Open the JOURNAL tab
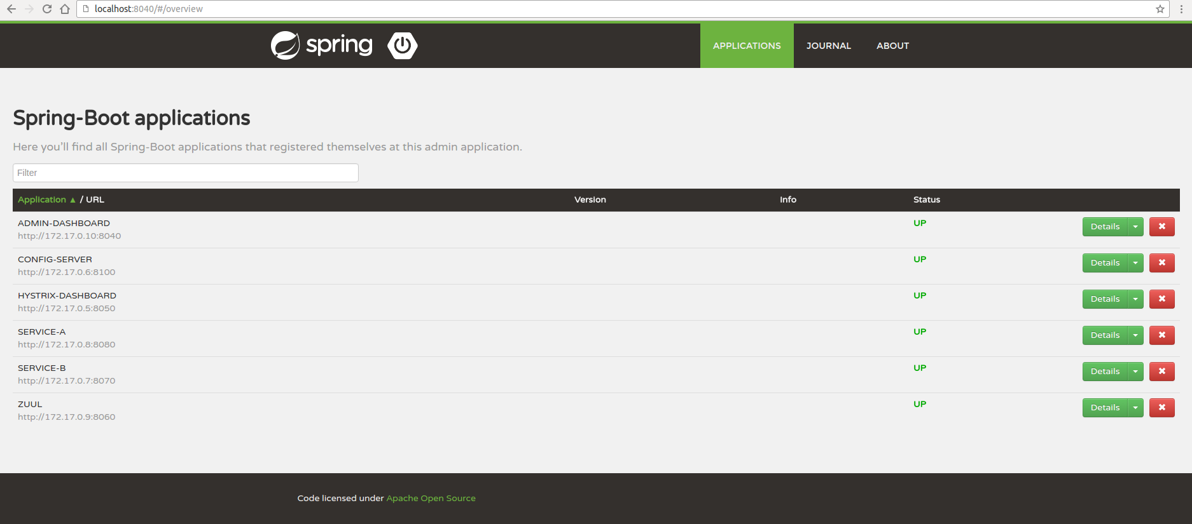 (x=828, y=46)
